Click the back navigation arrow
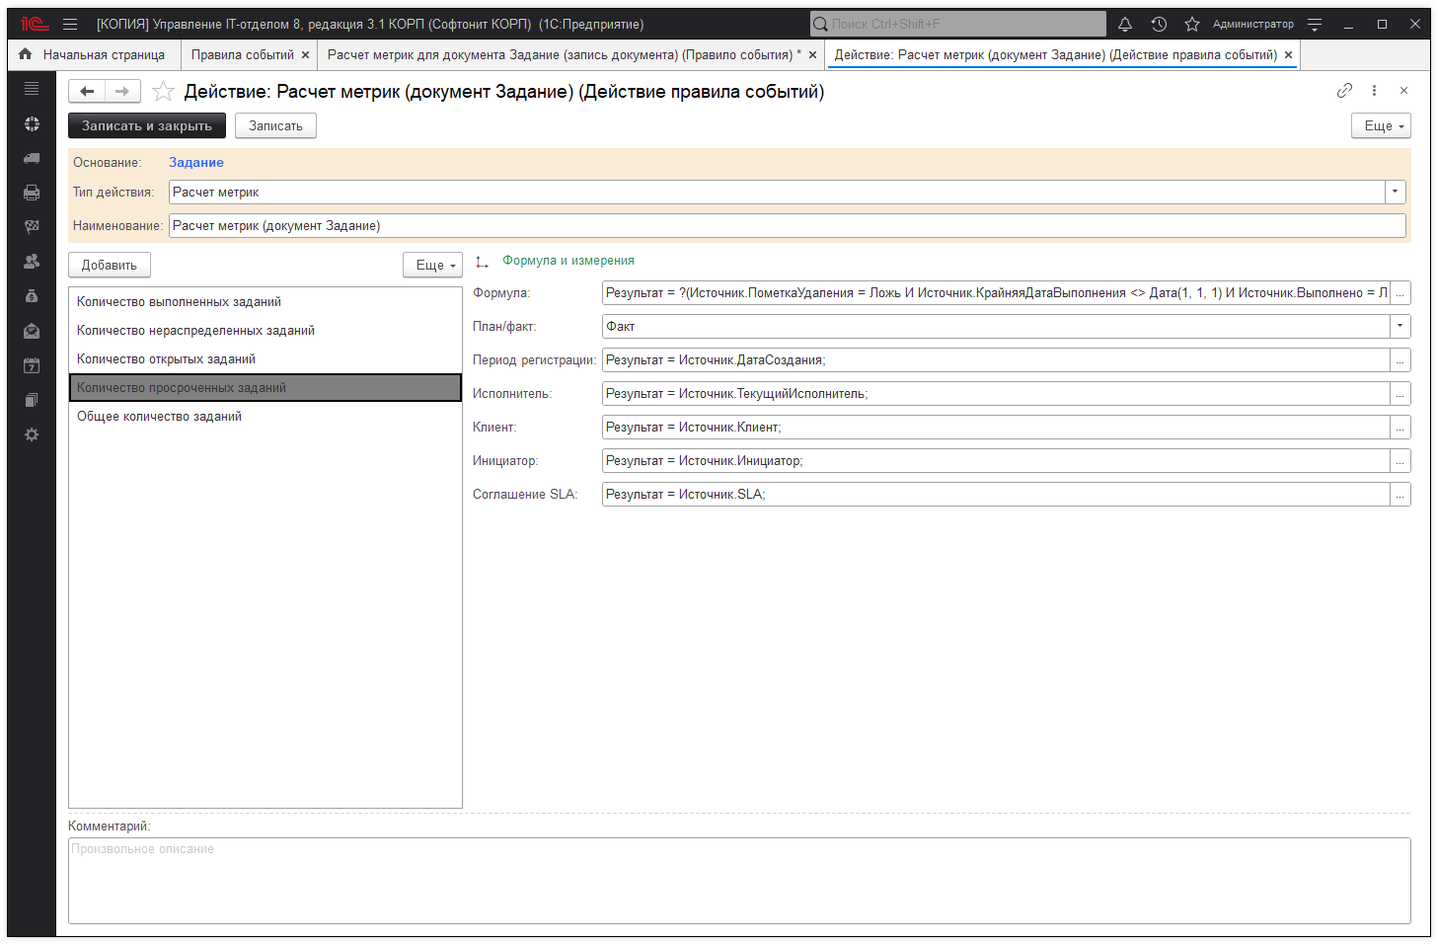This screenshot has width=1438, height=944. click(x=87, y=92)
